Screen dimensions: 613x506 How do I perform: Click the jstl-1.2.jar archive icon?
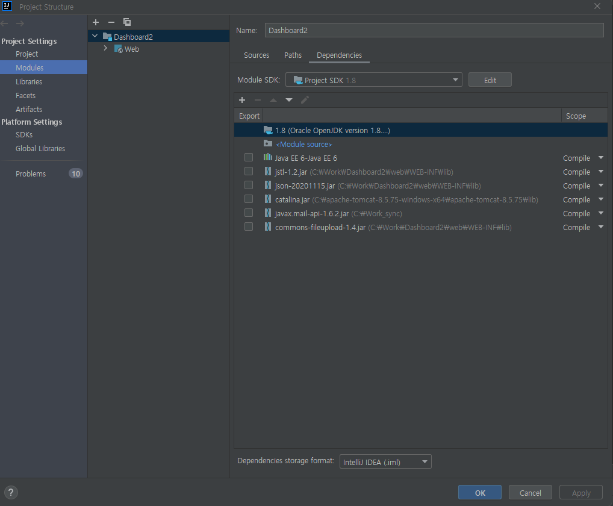click(268, 171)
